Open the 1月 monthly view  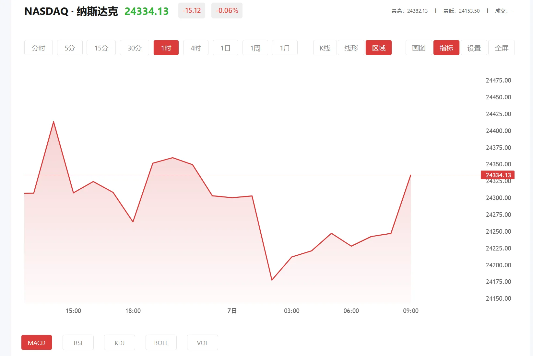click(x=285, y=48)
